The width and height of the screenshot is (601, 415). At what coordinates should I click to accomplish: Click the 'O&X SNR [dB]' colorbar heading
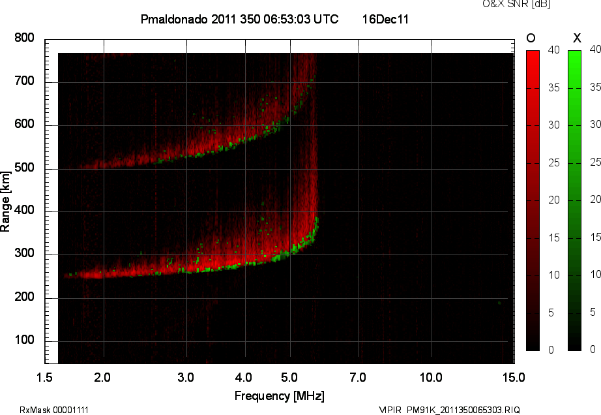coord(516,4)
